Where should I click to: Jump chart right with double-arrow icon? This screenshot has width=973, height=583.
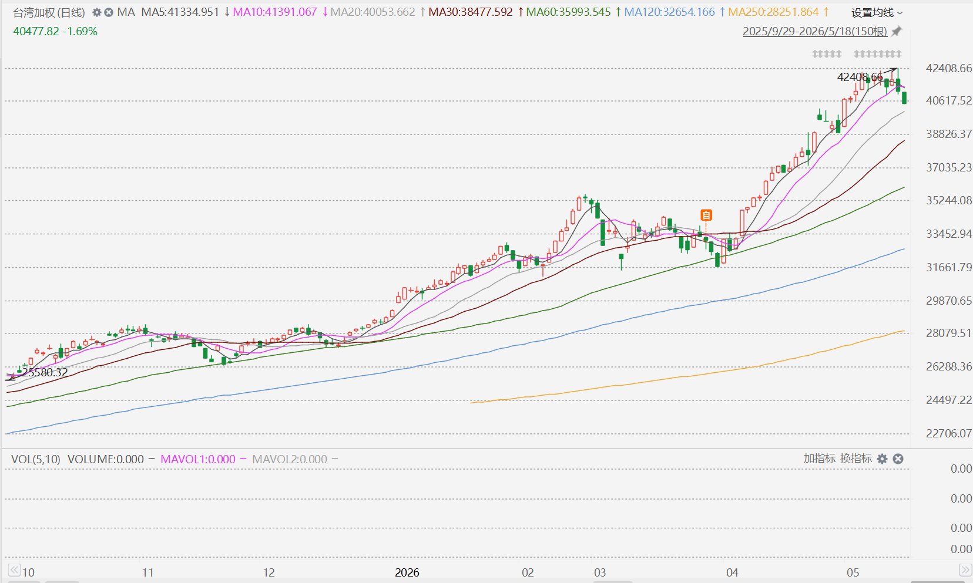965,569
